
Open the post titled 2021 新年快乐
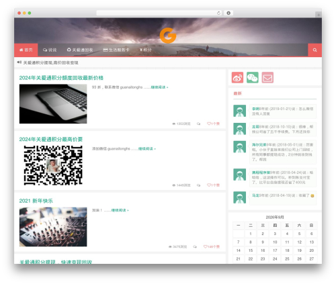(x=36, y=201)
